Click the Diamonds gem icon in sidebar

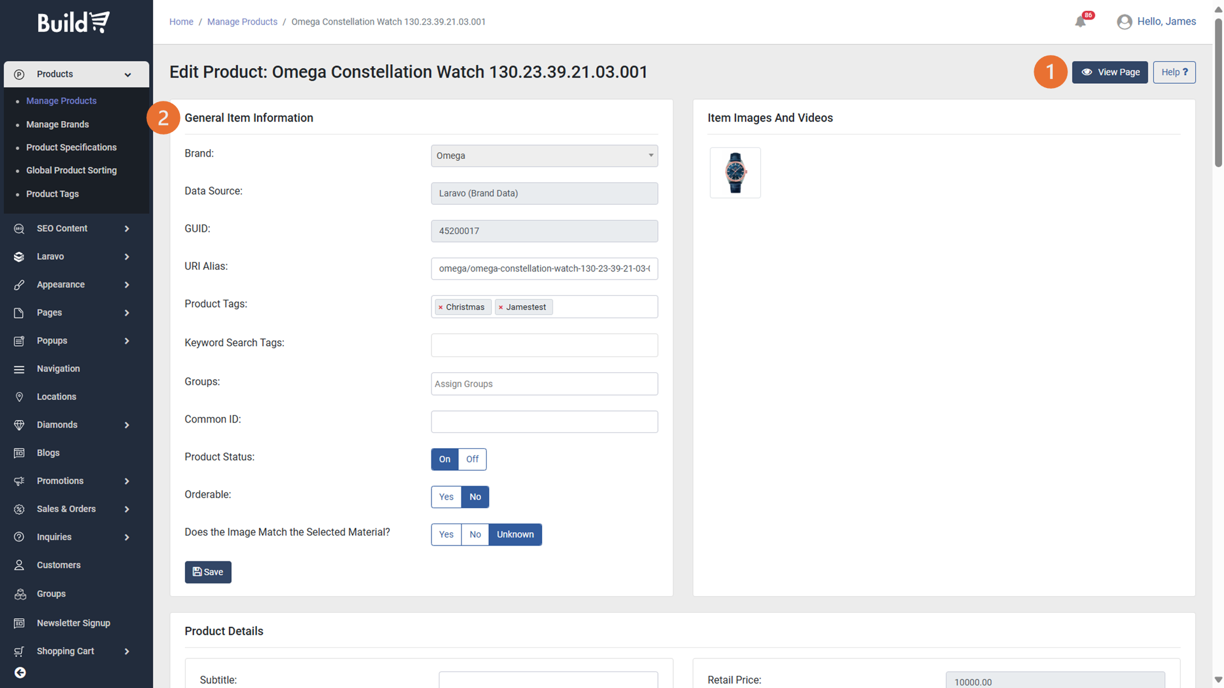click(19, 425)
